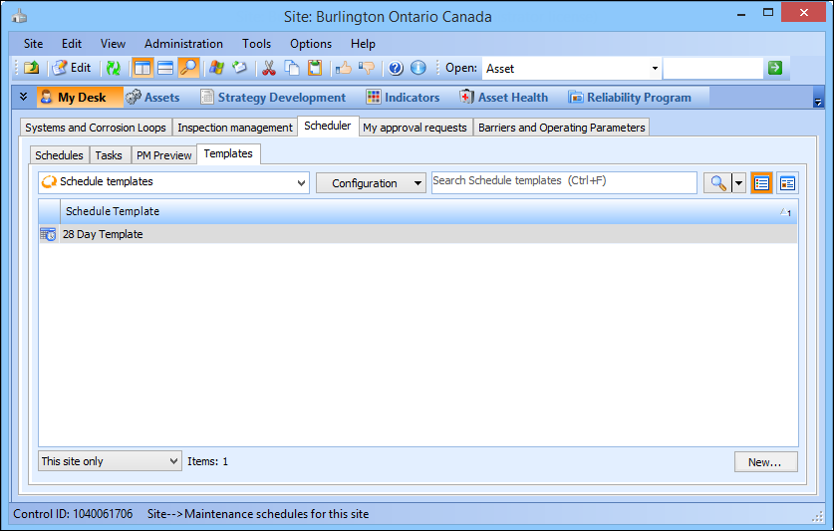Click the blue question mark help icon
This screenshot has width=834, height=531.
click(x=396, y=69)
